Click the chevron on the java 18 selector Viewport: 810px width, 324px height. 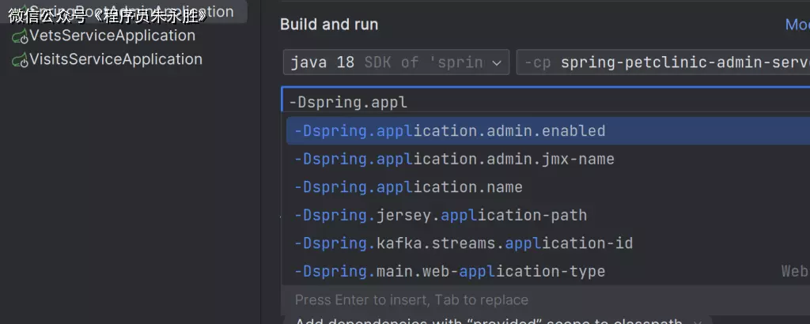pyautogui.click(x=498, y=62)
